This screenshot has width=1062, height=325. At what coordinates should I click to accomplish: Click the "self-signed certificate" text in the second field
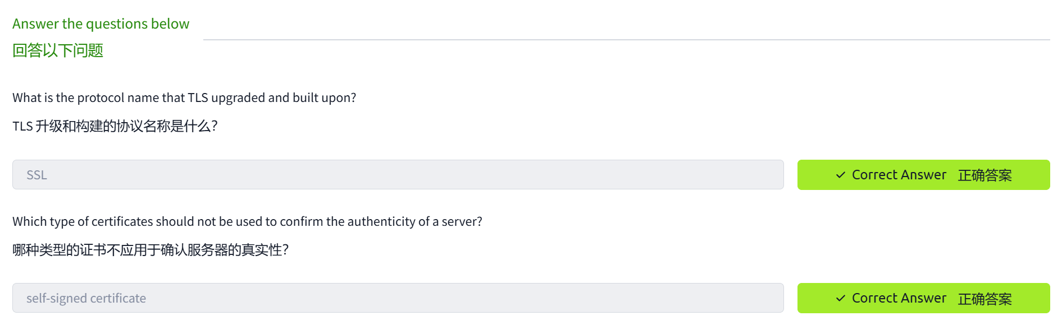tap(86, 298)
